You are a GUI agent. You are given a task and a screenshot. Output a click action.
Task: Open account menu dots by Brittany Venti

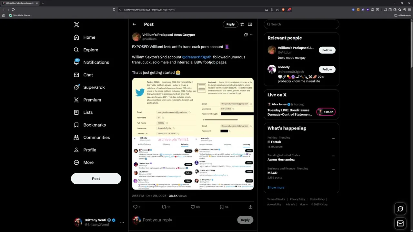click(122, 222)
